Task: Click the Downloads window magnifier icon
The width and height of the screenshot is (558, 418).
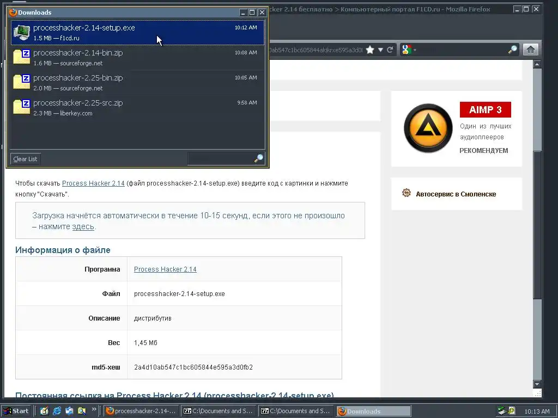Action: 259,158
